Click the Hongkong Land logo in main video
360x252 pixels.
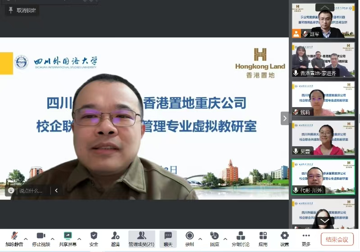260,63
